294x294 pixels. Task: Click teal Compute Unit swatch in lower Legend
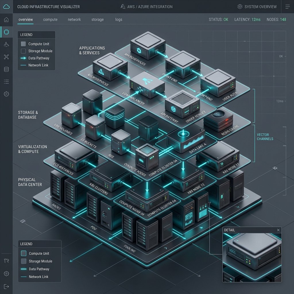click(x=24, y=253)
